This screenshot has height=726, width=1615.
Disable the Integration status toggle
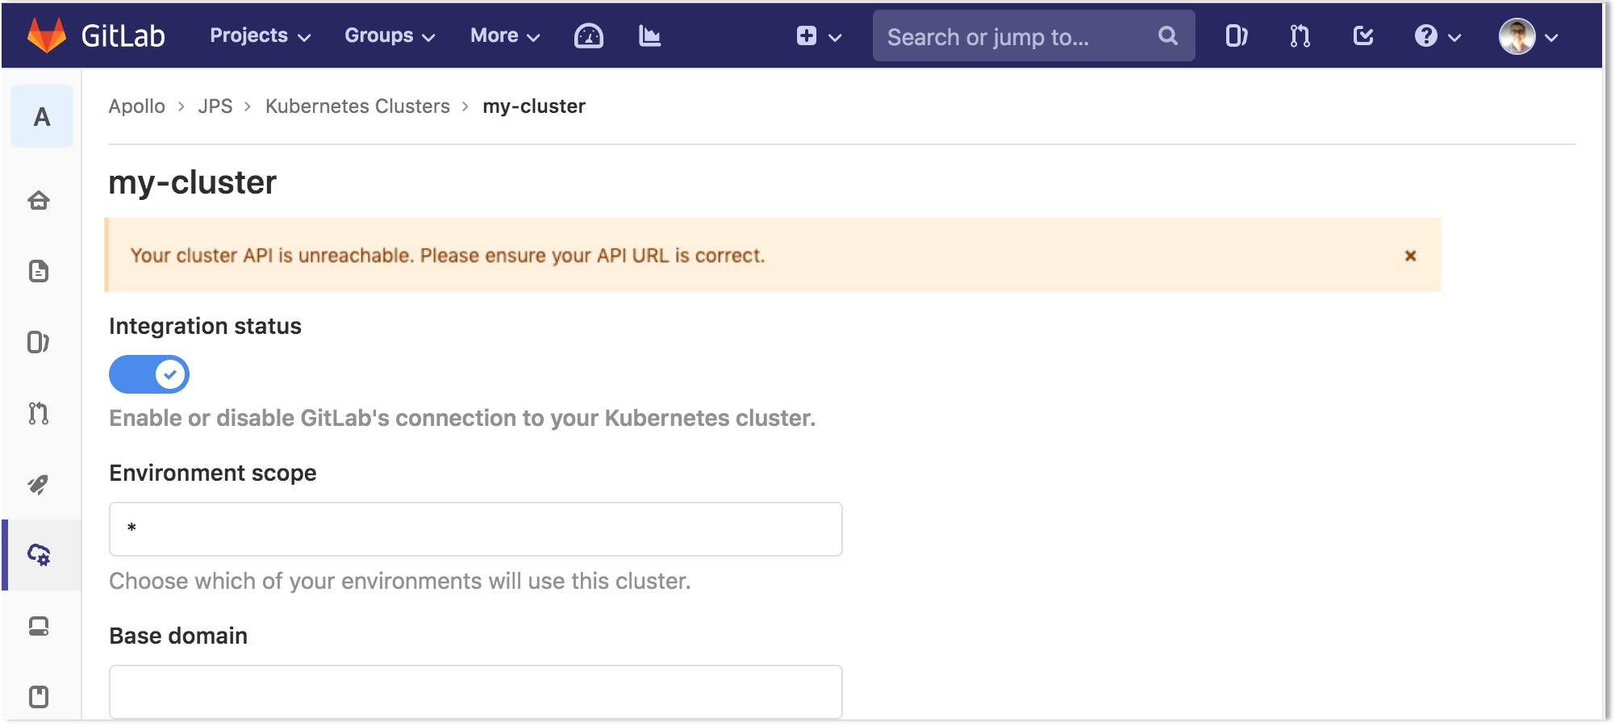(148, 373)
